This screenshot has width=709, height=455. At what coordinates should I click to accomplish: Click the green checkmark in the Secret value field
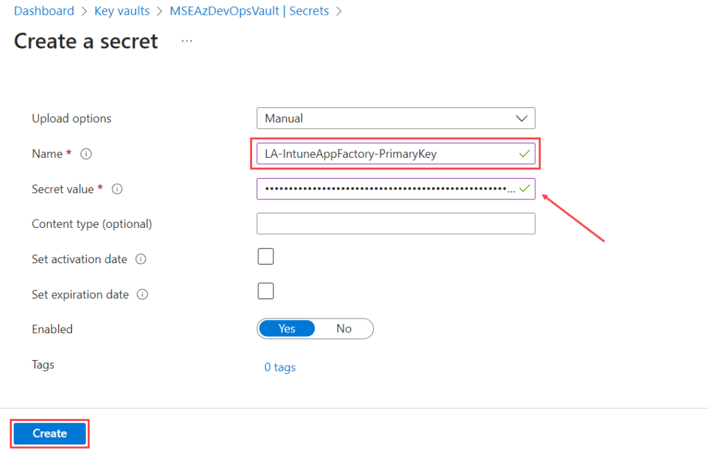[x=525, y=188]
